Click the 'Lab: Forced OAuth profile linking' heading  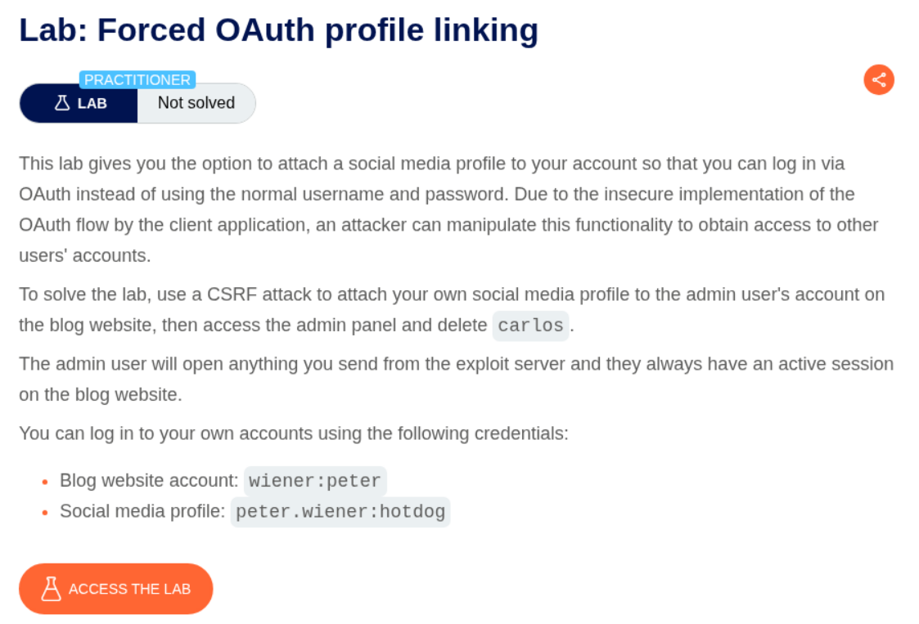click(278, 30)
